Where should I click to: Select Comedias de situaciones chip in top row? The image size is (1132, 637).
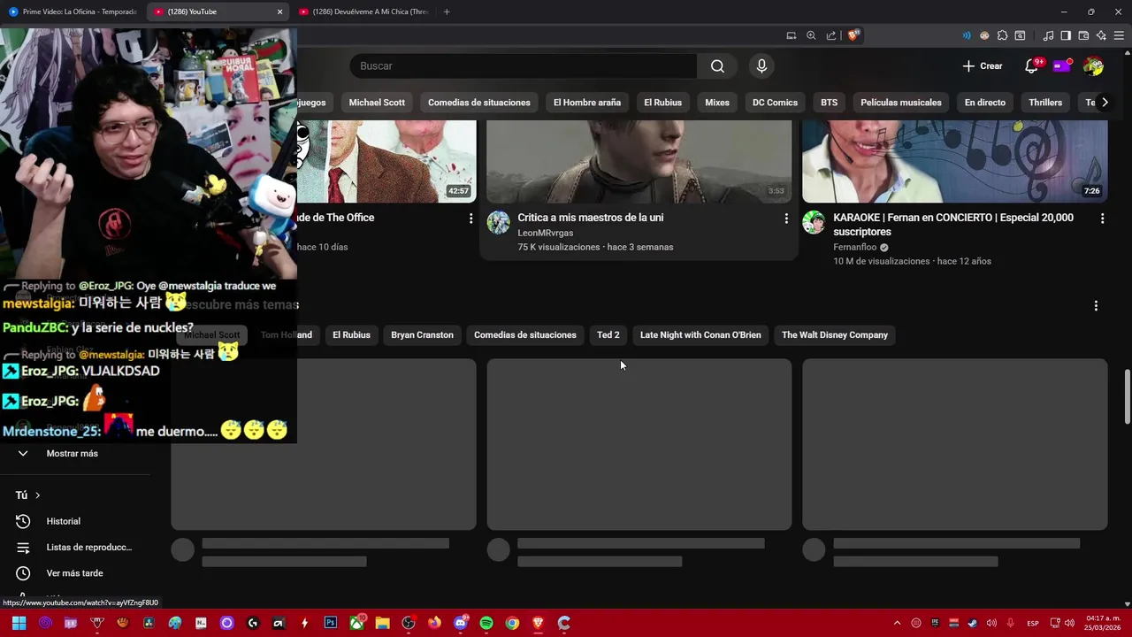[479, 103]
